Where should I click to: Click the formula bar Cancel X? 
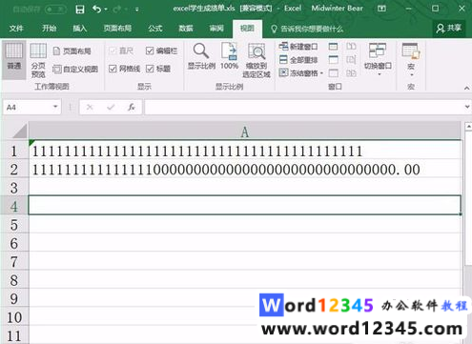point(90,108)
